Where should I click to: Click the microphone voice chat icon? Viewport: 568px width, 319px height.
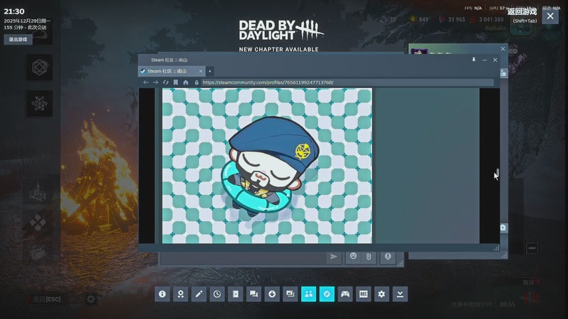(x=388, y=257)
